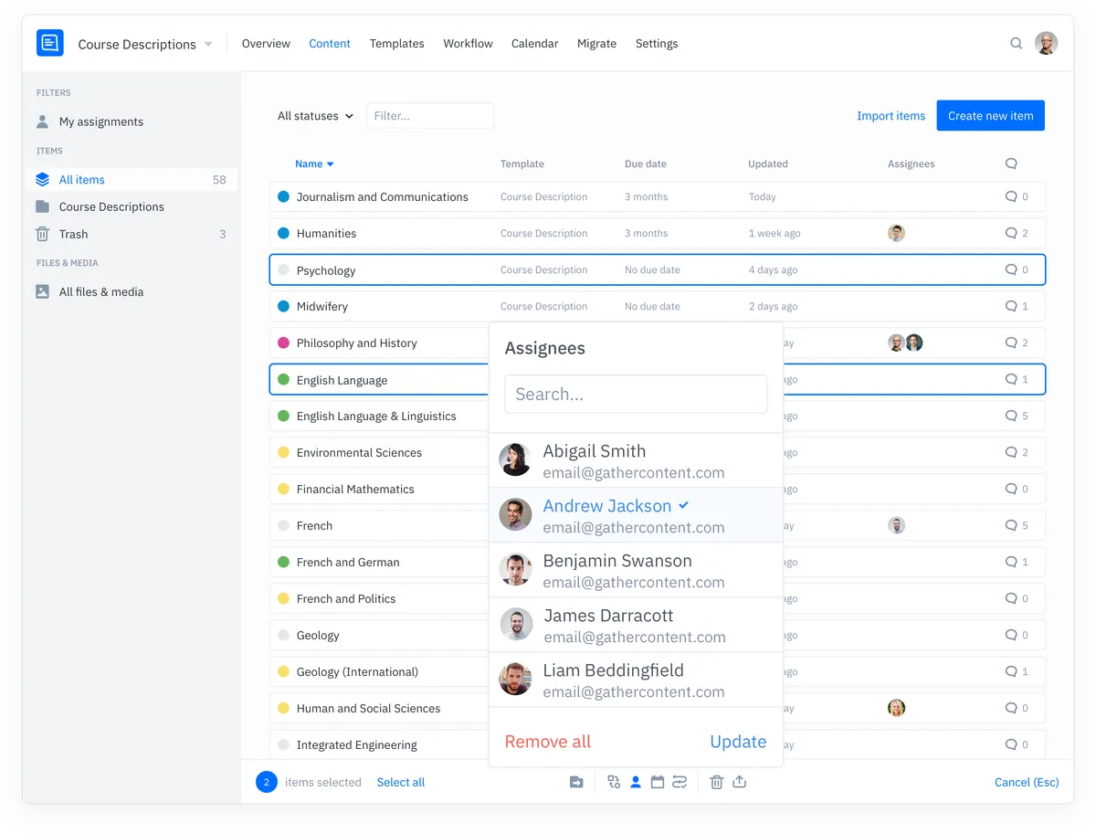Go to the Calendar tab
The height and width of the screenshot is (833, 1096).
pos(534,43)
